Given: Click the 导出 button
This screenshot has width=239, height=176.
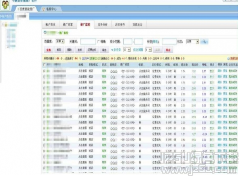Looking at the screenshot, I should [x=104, y=50].
